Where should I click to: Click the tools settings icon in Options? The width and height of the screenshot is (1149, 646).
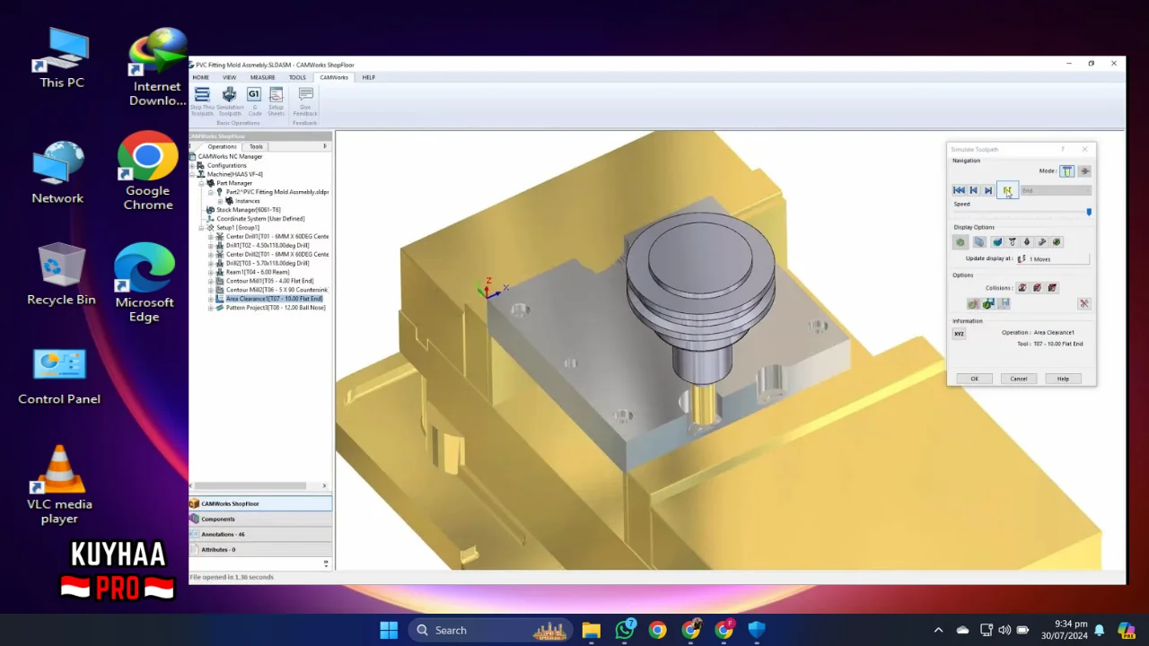(x=1084, y=304)
